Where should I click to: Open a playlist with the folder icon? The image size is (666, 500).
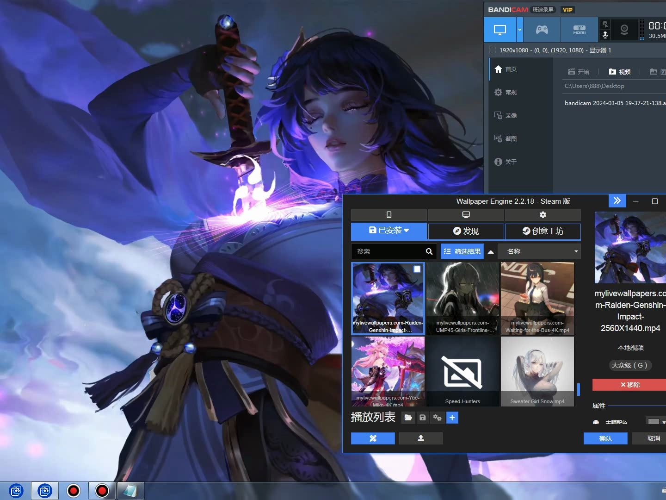coord(408,418)
